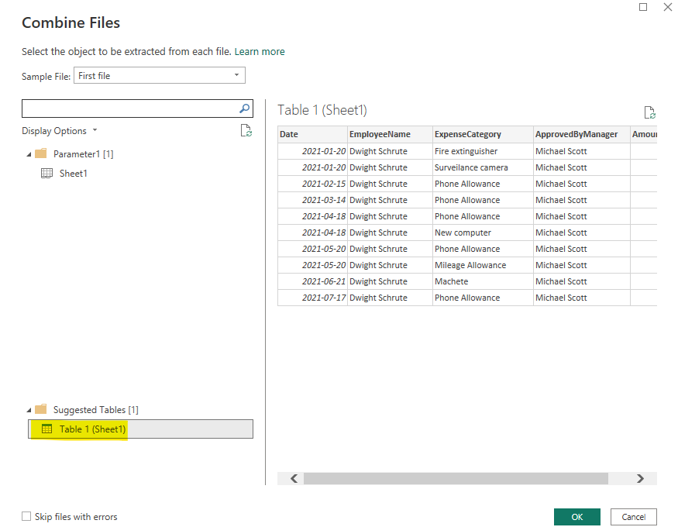This screenshot has width=678, height=527.
Task: Click the Cancel button
Action: tap(634, 517)
